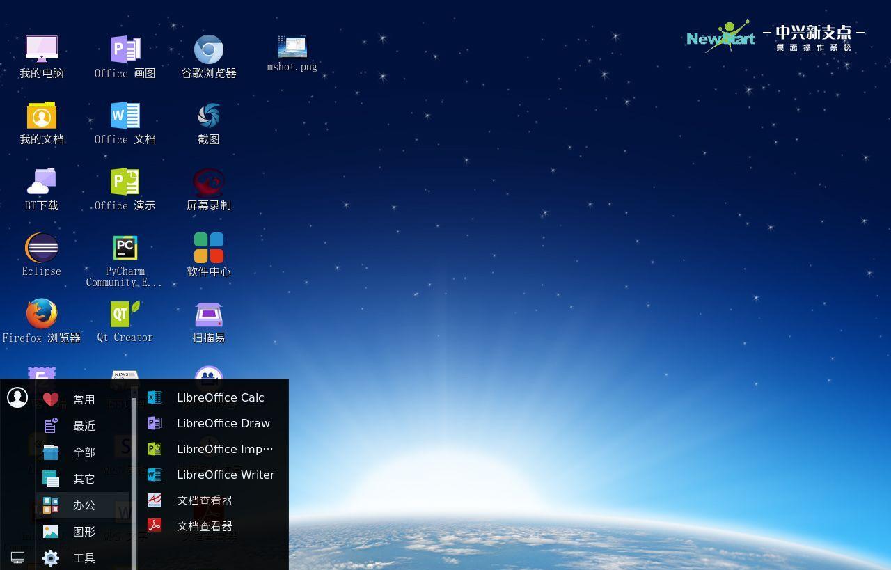This screenshot has width=891, height=570.
Task: Launch LibreOffice Writer from the menu
Action: tap(212, 475)
